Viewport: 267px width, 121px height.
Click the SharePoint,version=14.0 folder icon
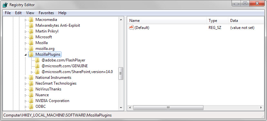37,72
